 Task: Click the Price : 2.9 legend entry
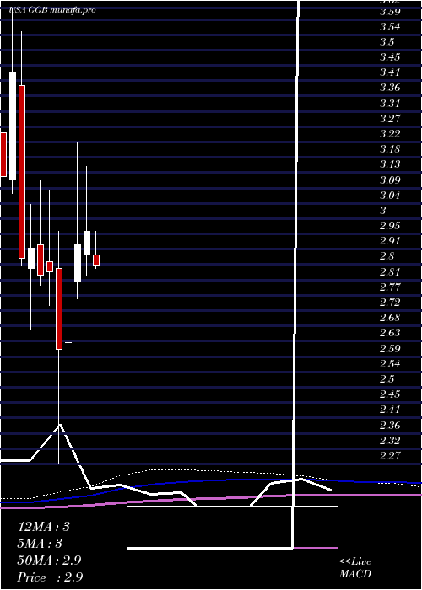click(50, 577)
